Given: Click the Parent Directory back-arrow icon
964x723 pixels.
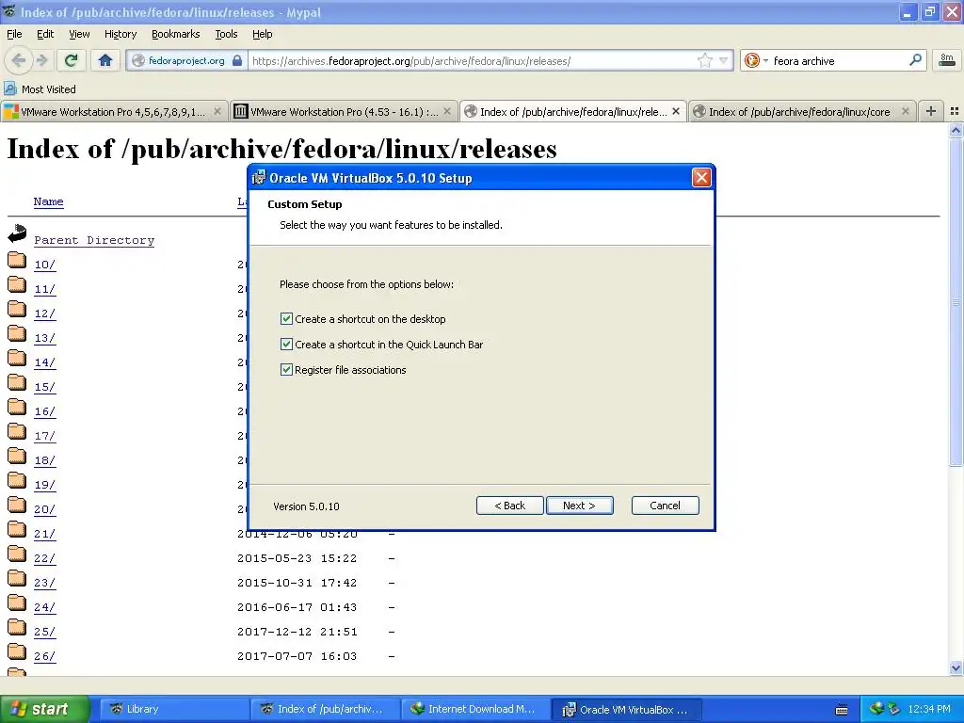Looking at the screenshot, I should (x=17, y=233).
